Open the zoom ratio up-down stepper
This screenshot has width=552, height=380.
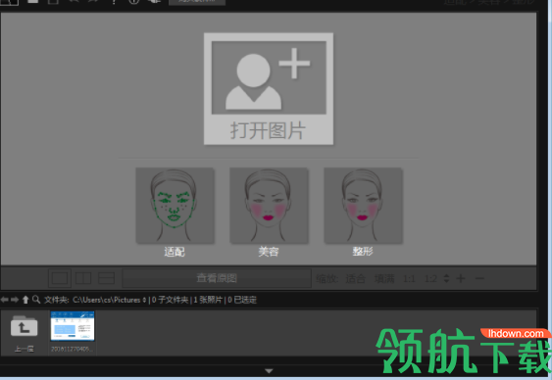pyautogui.click(x=446, y=278)
